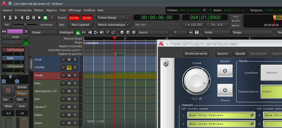Click the MIDI panic exclamation button
The image size is (282, 128).
4,18
